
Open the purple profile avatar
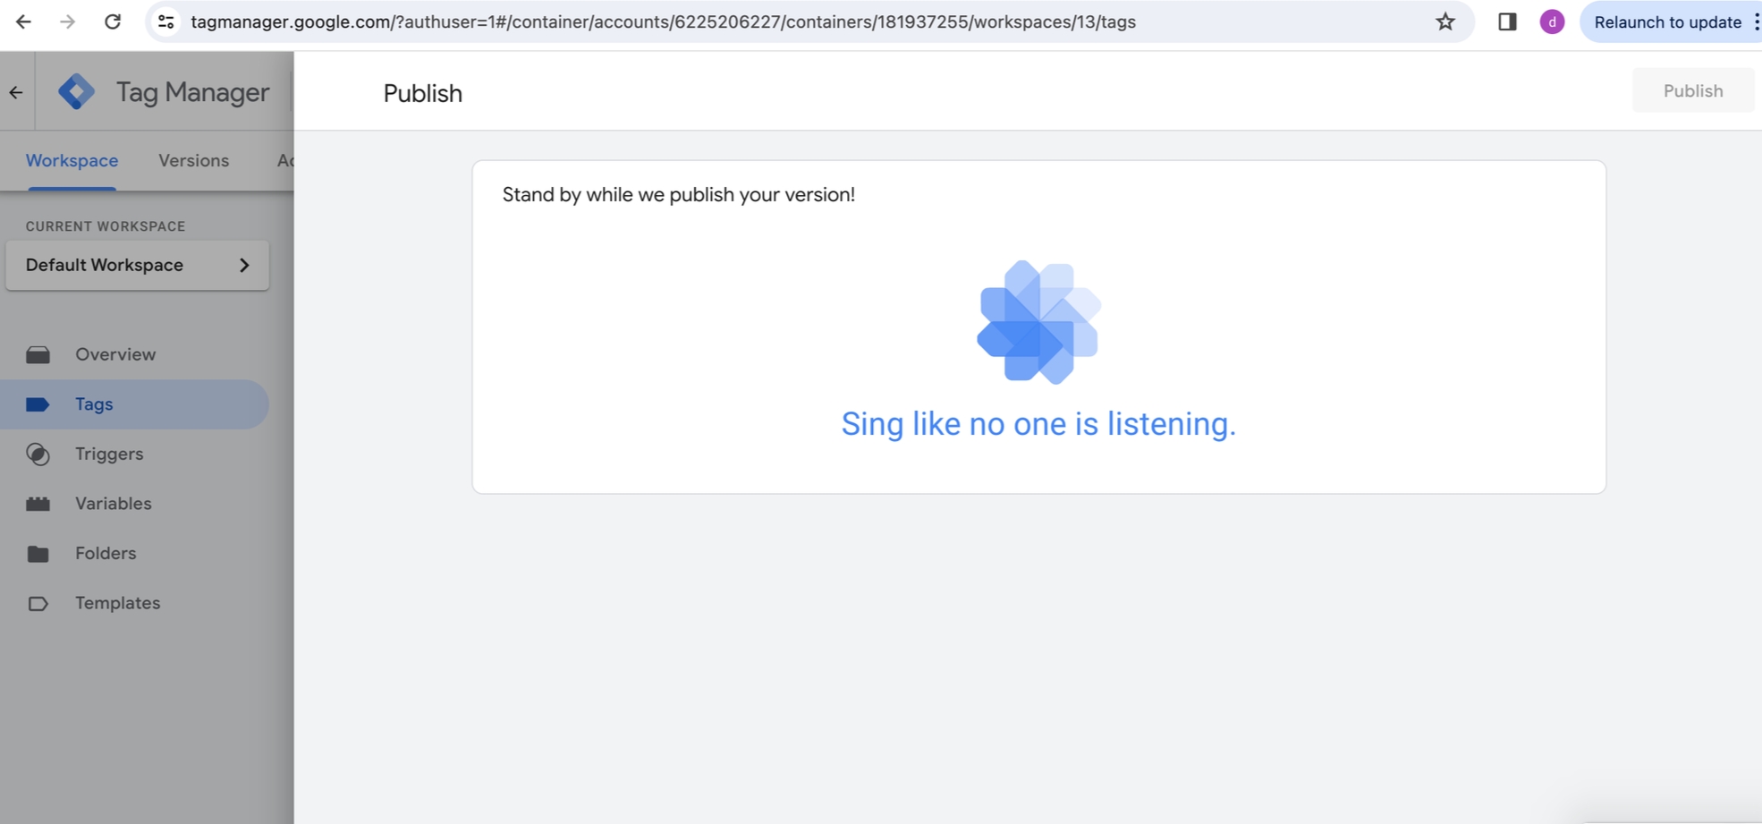coord(1552,21)
